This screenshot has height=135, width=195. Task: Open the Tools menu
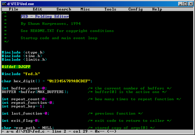tap(110, 9)
